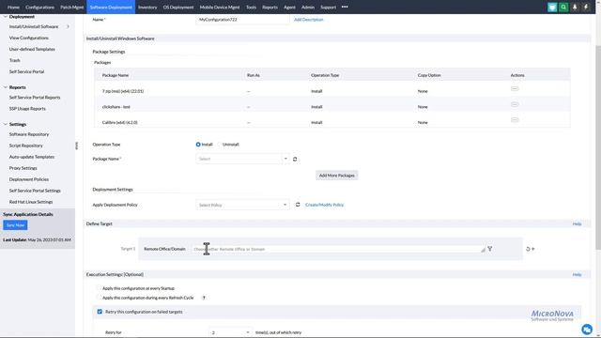Click the page vertical scrollbar
This screenshot has height=338, width=601.
tap(598, 147)
